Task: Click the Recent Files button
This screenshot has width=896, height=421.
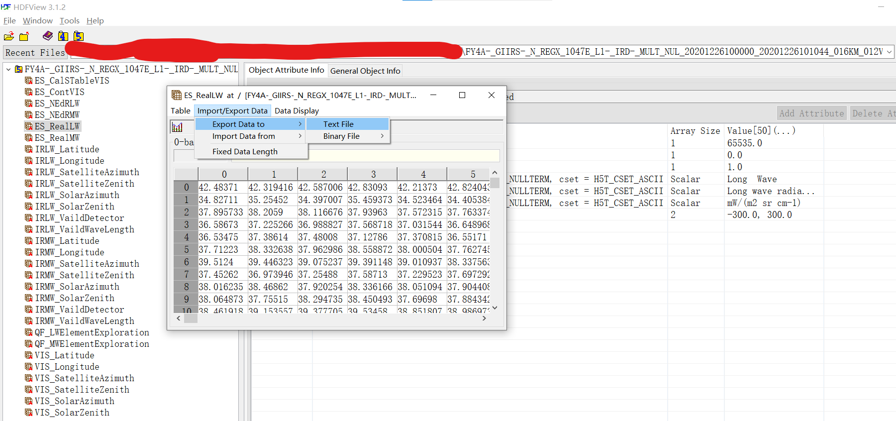Action: [35, 52]
